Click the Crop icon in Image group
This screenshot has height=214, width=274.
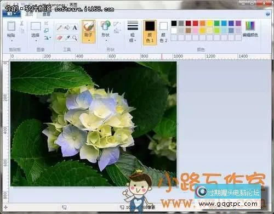point(46,23)
